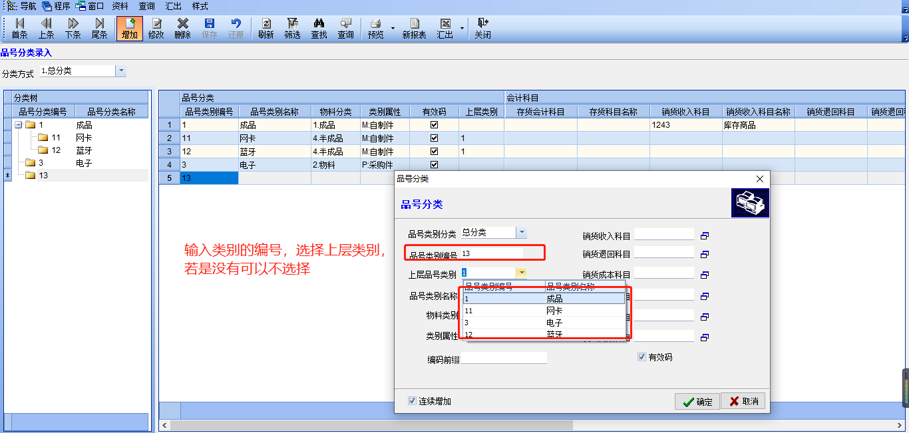Open the 筛选 filter tool
This screenshot has height=433, width=909.
pos(292,29)
